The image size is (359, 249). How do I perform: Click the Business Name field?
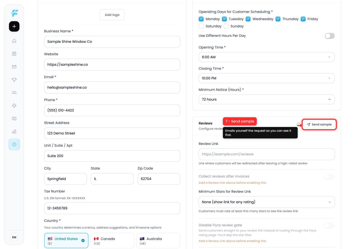pos(112,42)
